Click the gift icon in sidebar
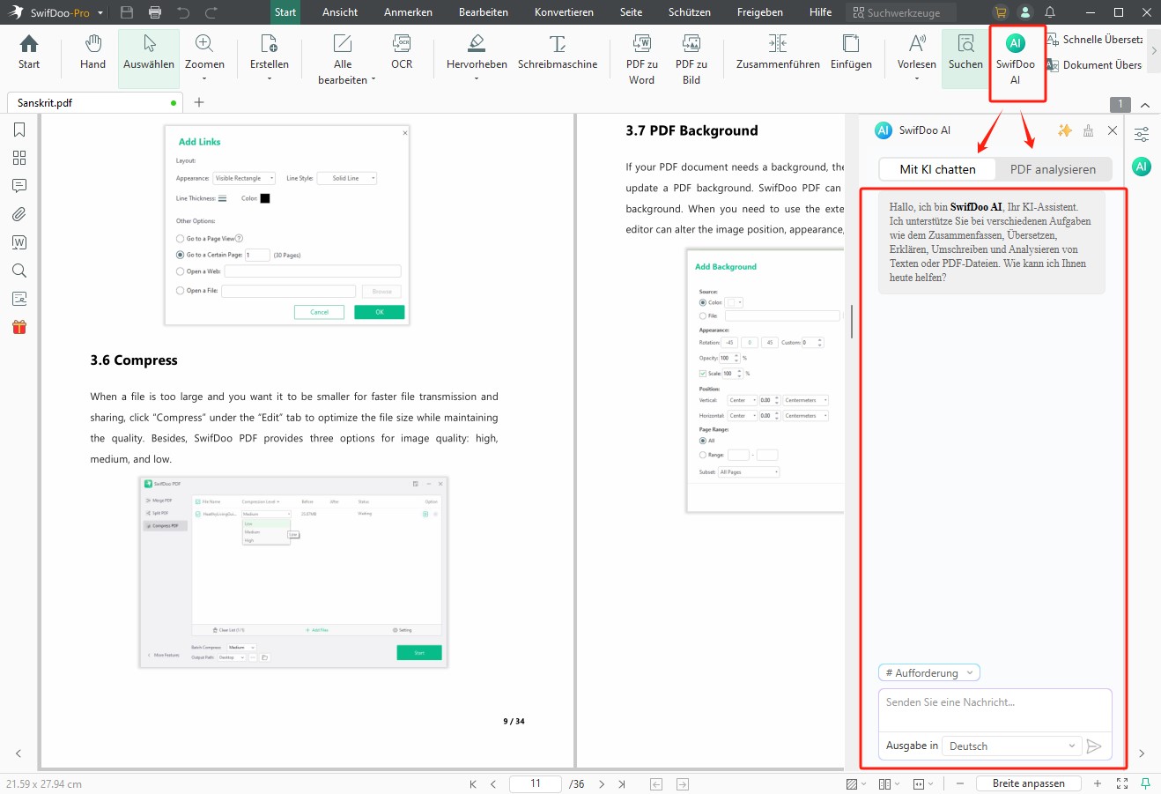1161x794 pixels. coord(19,327)
